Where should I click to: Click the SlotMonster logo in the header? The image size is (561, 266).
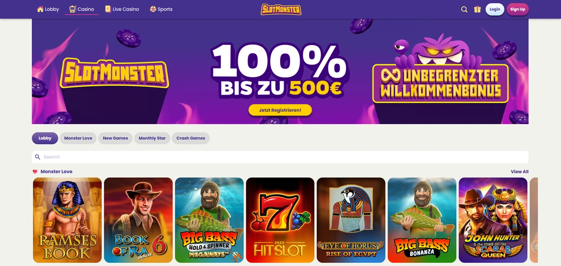tap(281, 9)
